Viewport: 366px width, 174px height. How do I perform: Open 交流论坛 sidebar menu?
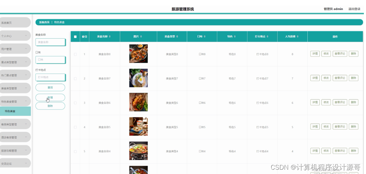click(15, 164)
